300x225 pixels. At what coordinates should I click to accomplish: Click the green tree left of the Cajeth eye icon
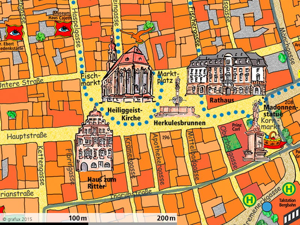click(x=40, y=36)
